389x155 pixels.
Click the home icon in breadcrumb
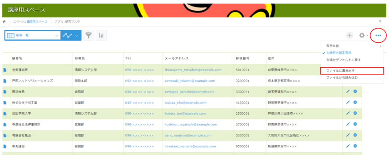click(4, 22)
